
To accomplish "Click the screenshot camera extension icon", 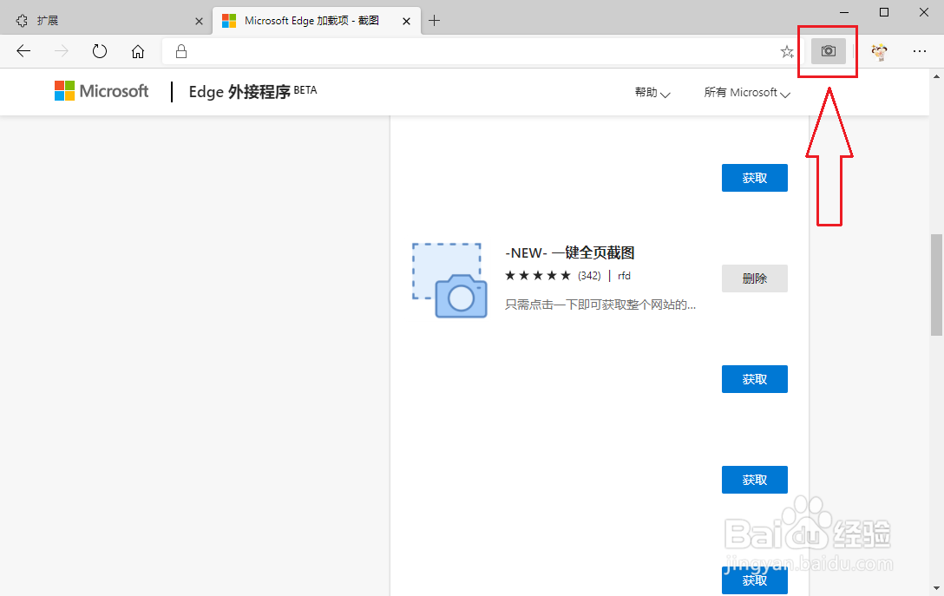I will (829, 51).
